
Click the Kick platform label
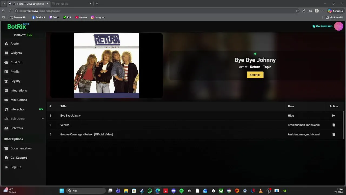(x=29, y=35)
